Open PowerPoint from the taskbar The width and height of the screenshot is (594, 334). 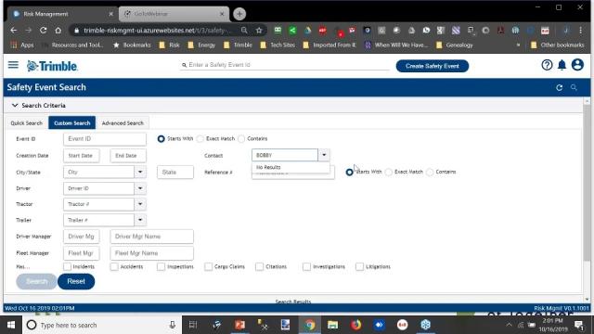pos(239,325)
